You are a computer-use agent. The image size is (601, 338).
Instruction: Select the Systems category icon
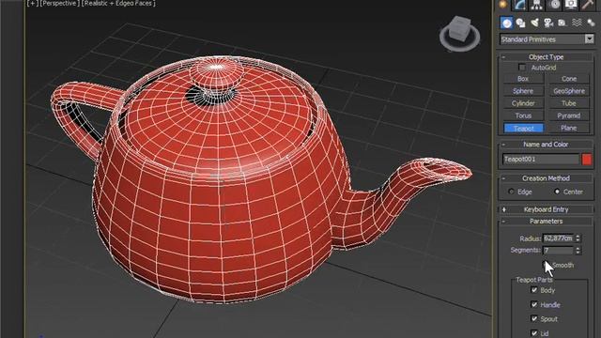591,23
